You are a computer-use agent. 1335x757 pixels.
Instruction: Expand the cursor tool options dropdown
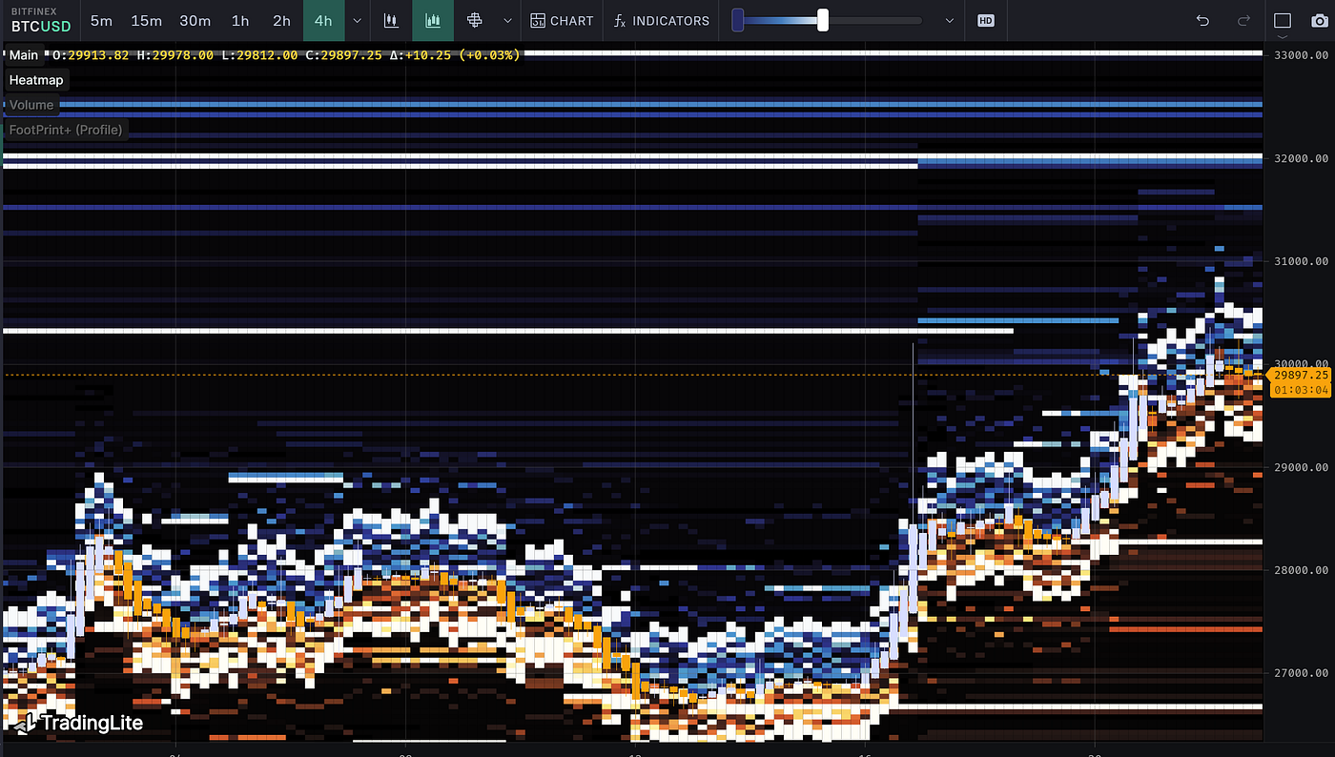[x=507, y=20]
